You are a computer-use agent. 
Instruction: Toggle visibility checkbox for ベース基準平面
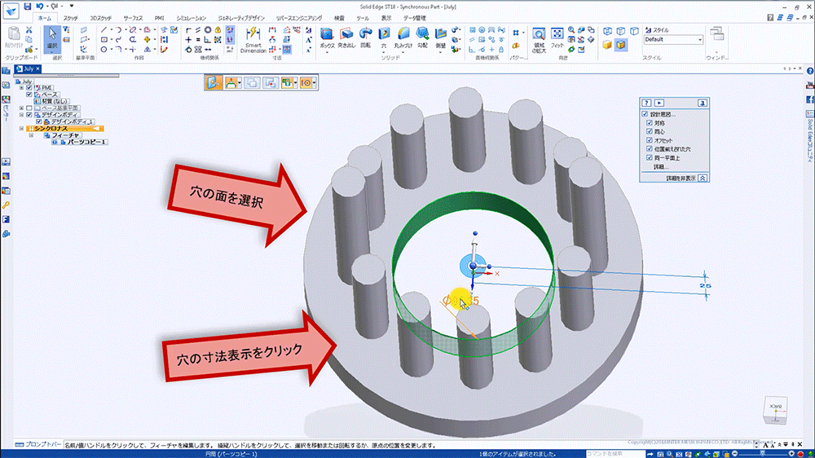29,108
